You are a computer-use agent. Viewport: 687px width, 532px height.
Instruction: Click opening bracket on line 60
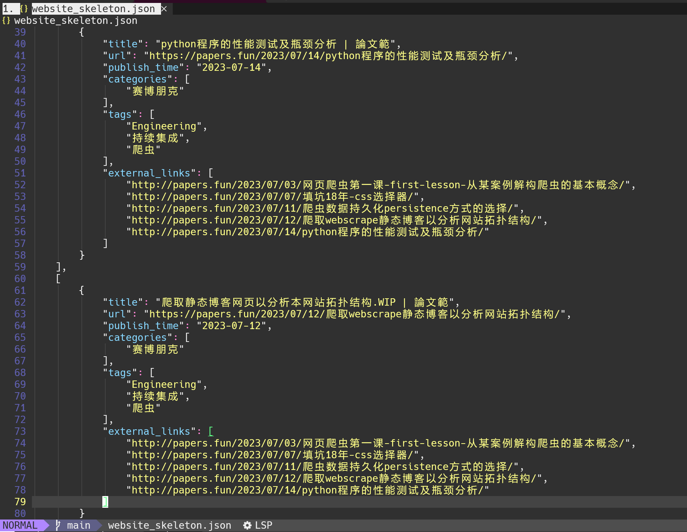(x=58, y=279)
